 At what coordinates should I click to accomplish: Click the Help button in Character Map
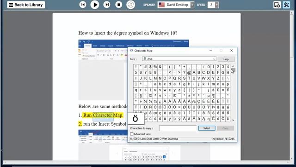click(x=226, y=59)
